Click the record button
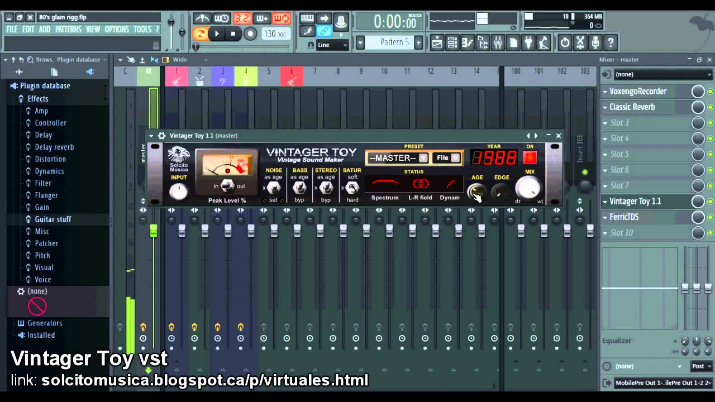The height and width of the screenshot is (402, 715). 250,33
